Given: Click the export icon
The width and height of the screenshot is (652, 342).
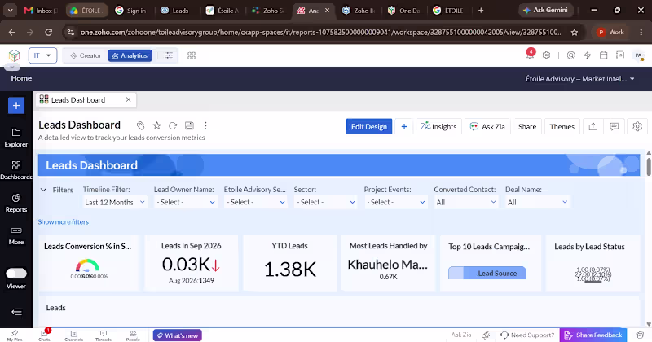Looking at the screenshot, I should (x=593, y=127).
